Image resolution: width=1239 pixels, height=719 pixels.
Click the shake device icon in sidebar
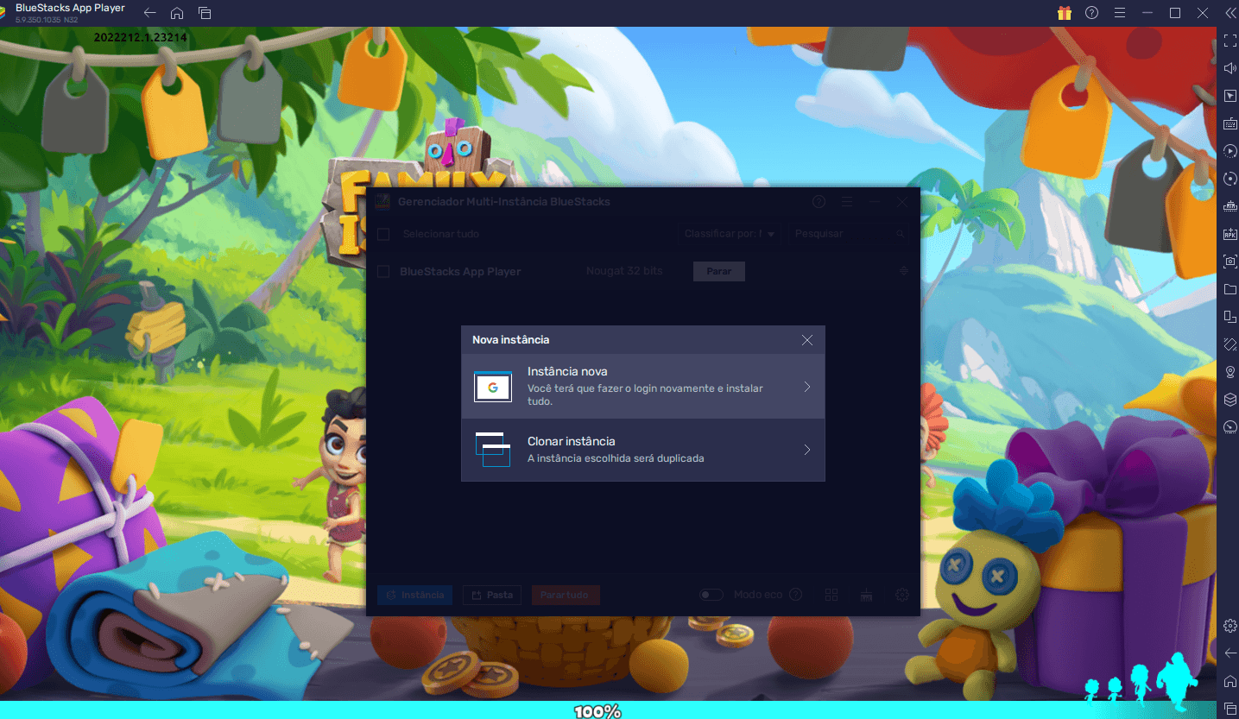tap(1230, 344)
